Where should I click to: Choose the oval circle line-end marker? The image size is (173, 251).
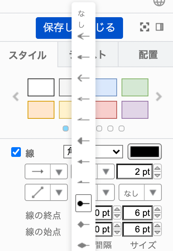pyautogui.click(x=84, y=203)
